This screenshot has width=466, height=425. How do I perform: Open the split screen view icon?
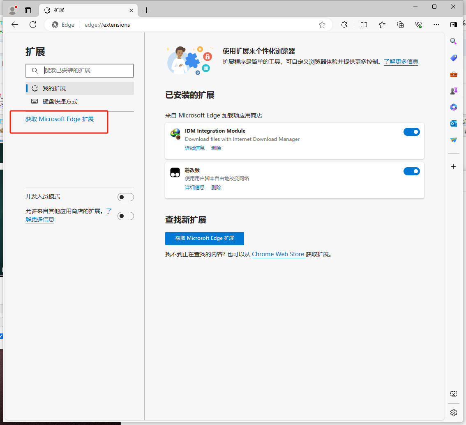[x=364, y=25]
